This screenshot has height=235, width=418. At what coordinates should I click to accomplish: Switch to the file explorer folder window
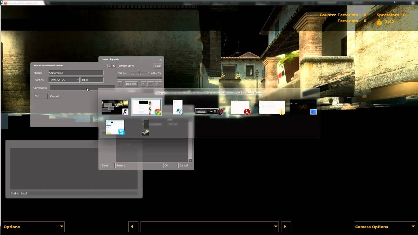tap(272, 107)
